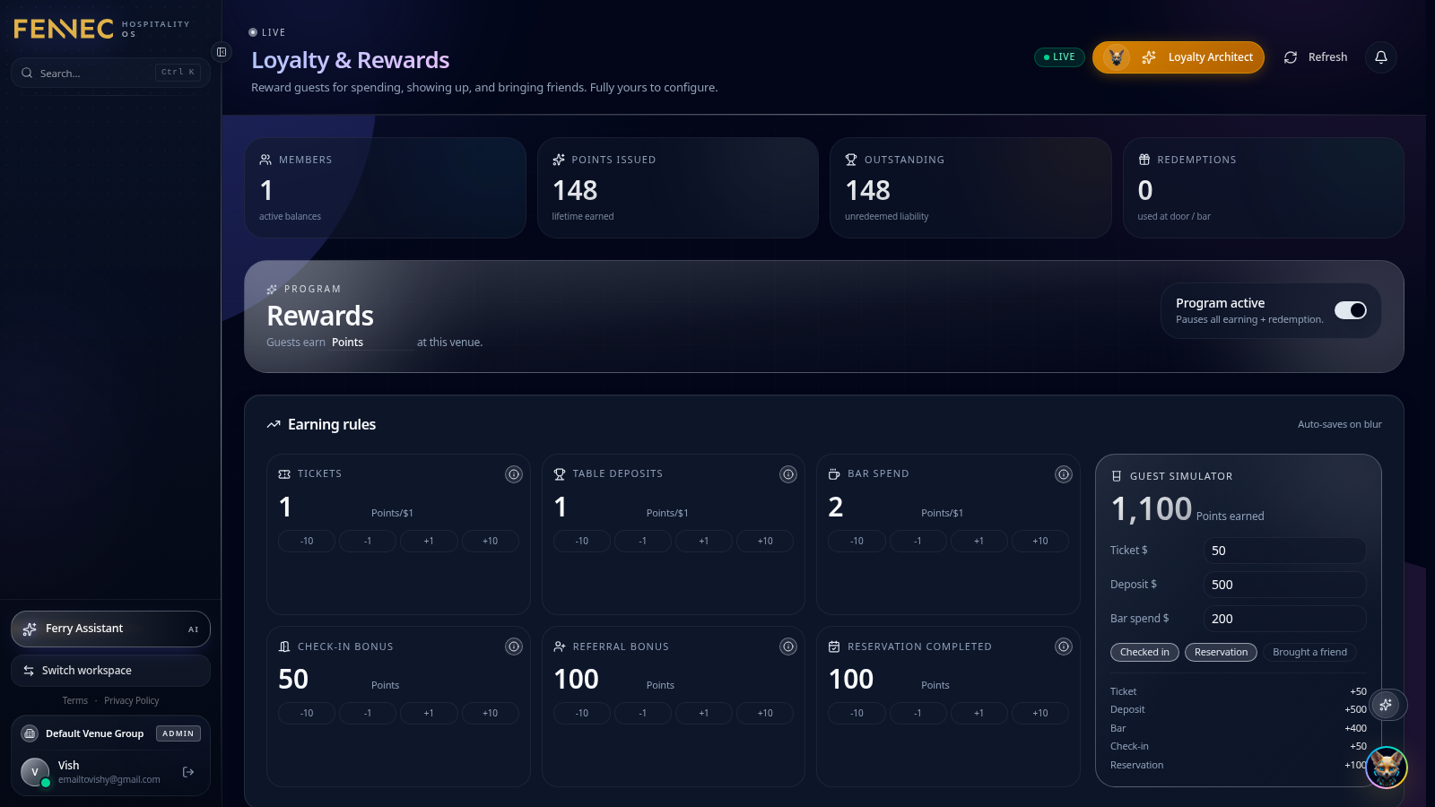Open Referral Bonus info icon
1435x807 pixels.
[x=788, y=646]
